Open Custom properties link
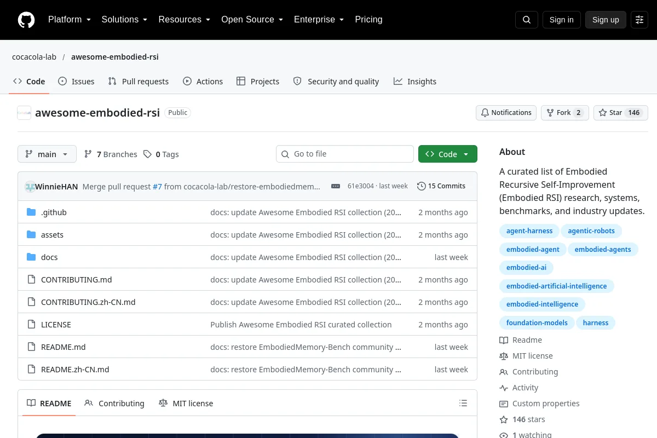Image resolution: width=657 pixels, height=438 pixels. pos(539,404)
